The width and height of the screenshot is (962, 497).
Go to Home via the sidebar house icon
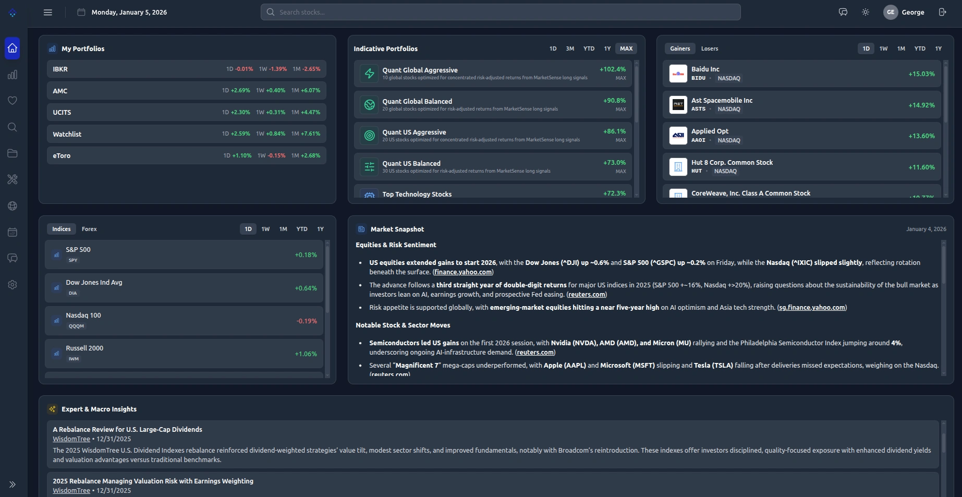click(x=13, y=48)
